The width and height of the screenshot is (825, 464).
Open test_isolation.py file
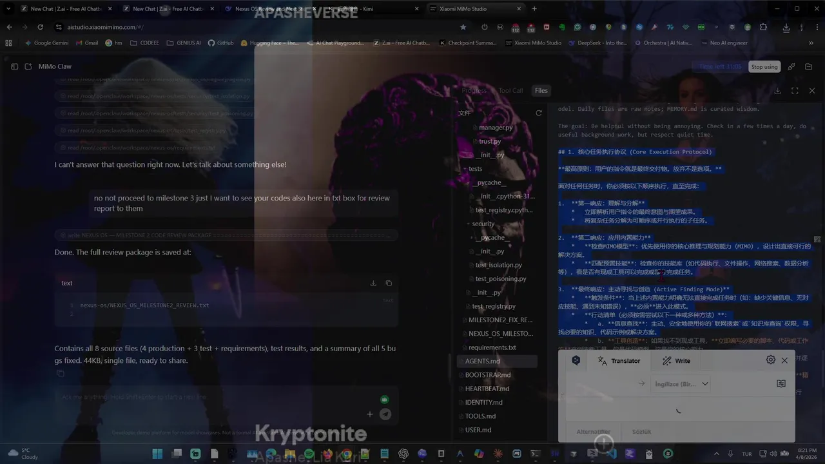coord(499,265)
